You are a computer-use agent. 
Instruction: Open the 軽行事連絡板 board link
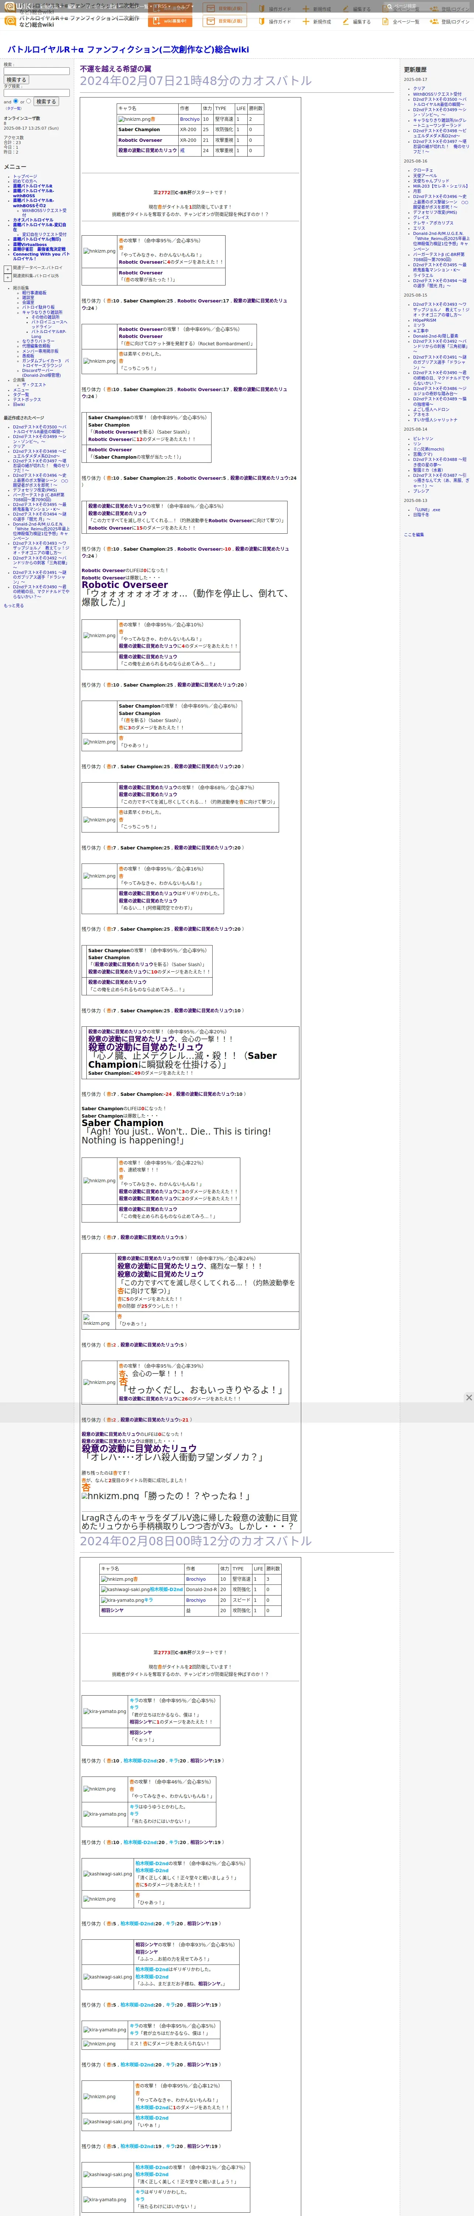(34, 293)
